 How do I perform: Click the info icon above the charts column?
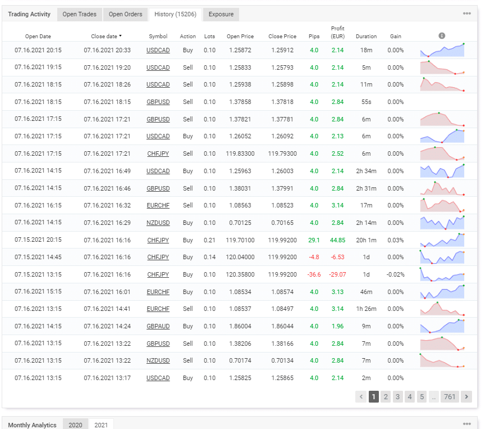pyautogui.click(x=442, y=35)
